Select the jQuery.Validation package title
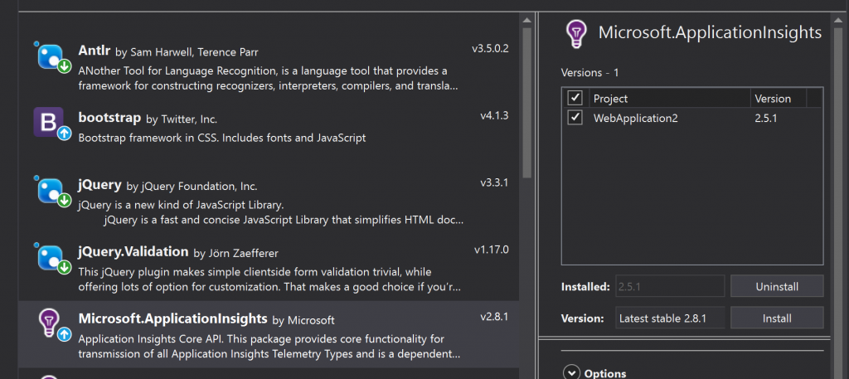 click(x=133, y=252)
